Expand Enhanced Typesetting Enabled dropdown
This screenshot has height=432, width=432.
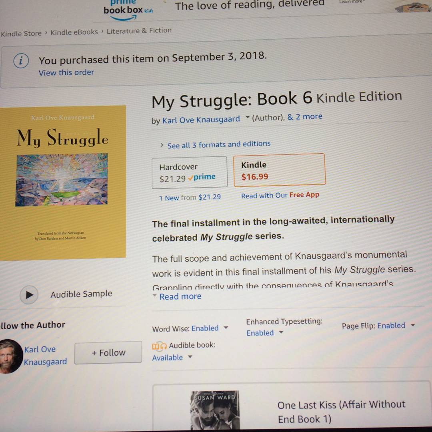(281, 332)
